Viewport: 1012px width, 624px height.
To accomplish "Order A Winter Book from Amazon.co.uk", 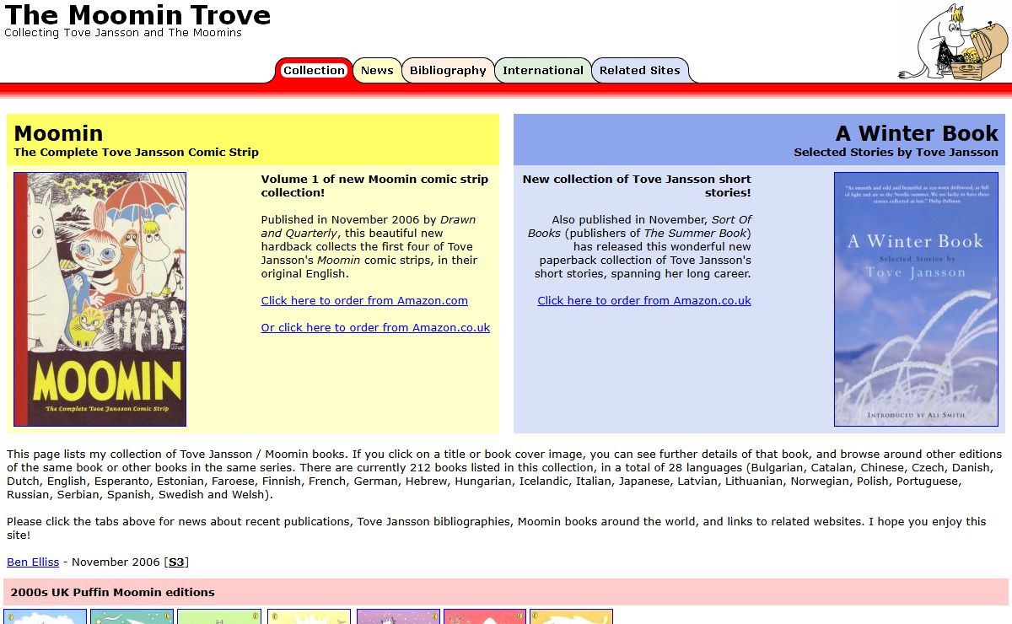I will (643, 301).
